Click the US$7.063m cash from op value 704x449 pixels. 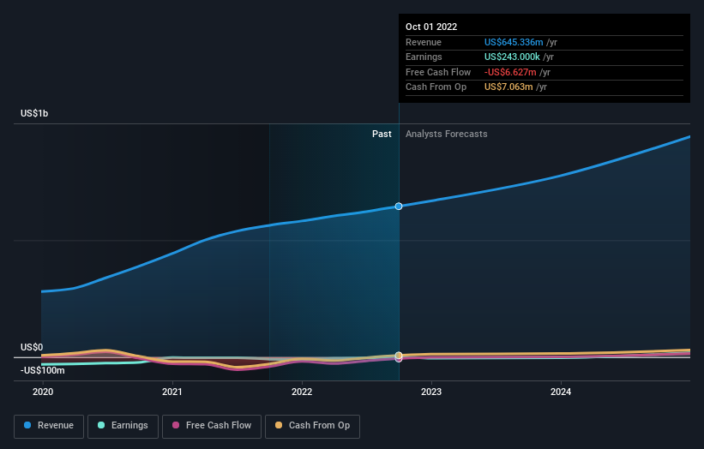pyautogui.click(x=508, y=87)
